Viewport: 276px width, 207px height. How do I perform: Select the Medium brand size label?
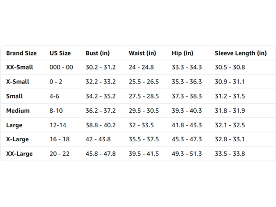(x=18, y=111)
